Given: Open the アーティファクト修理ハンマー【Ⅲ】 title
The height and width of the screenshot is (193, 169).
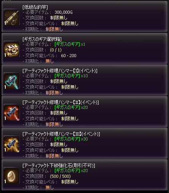Looking at the screenshot, I should coord(61,134).
